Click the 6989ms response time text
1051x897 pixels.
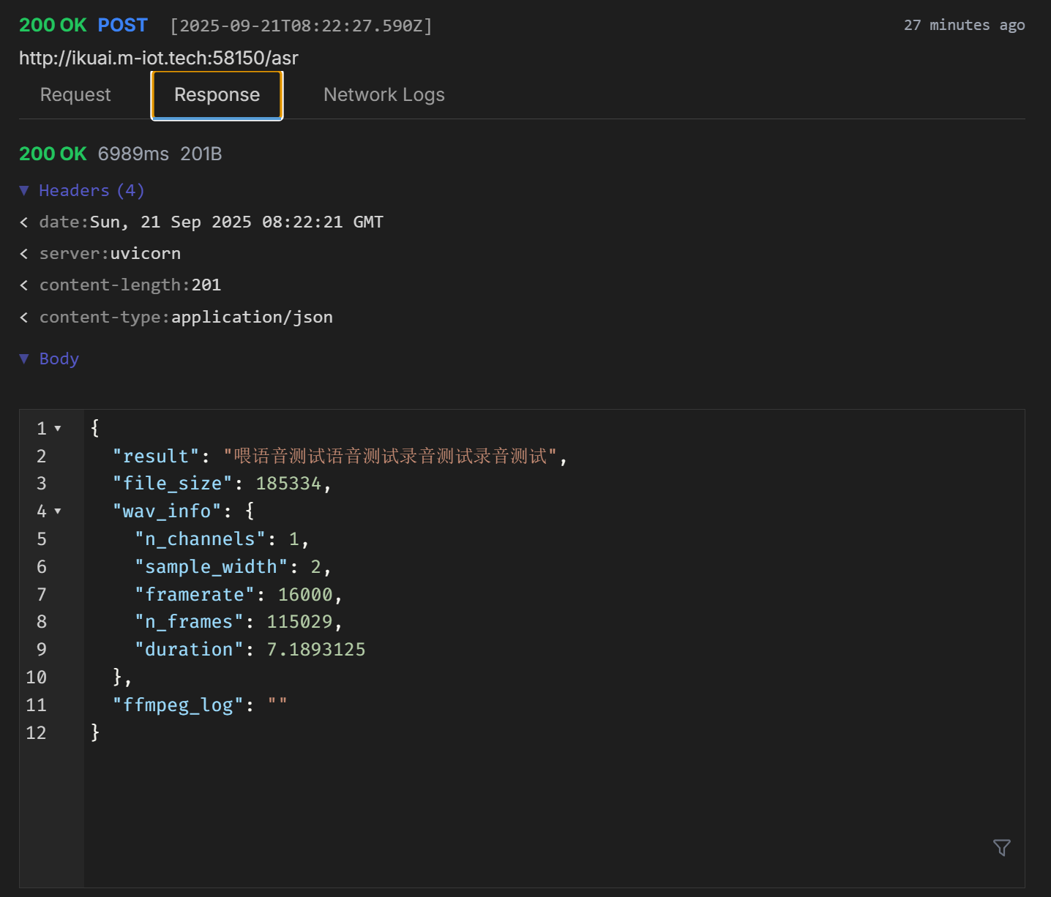tap(133, 154)
